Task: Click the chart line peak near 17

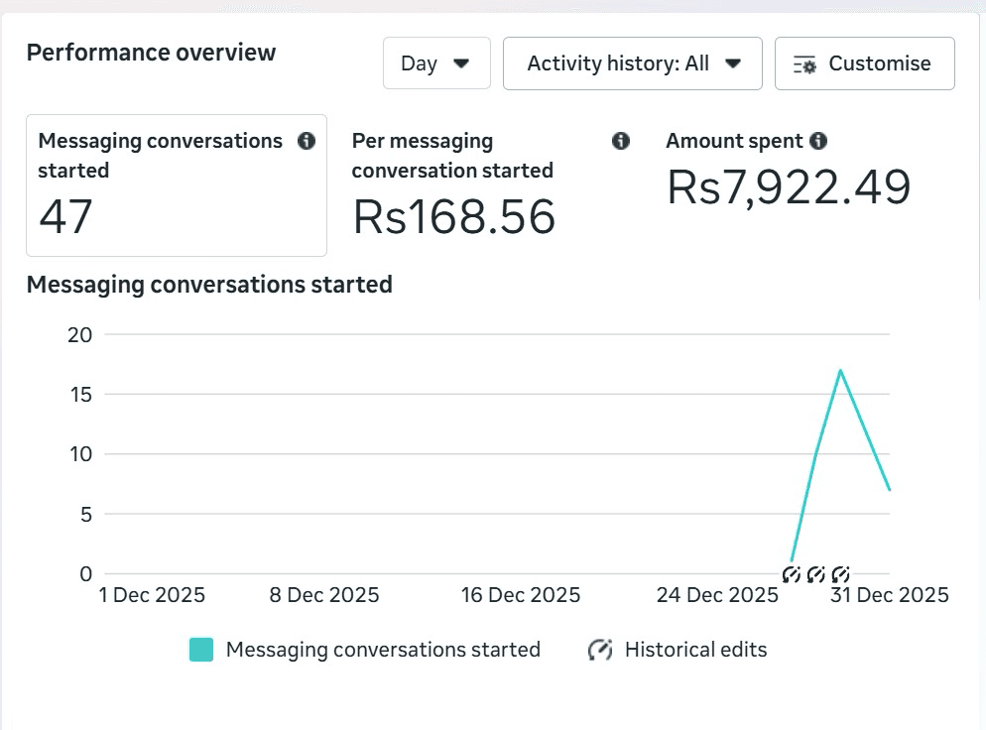Action: click(840, 371)
